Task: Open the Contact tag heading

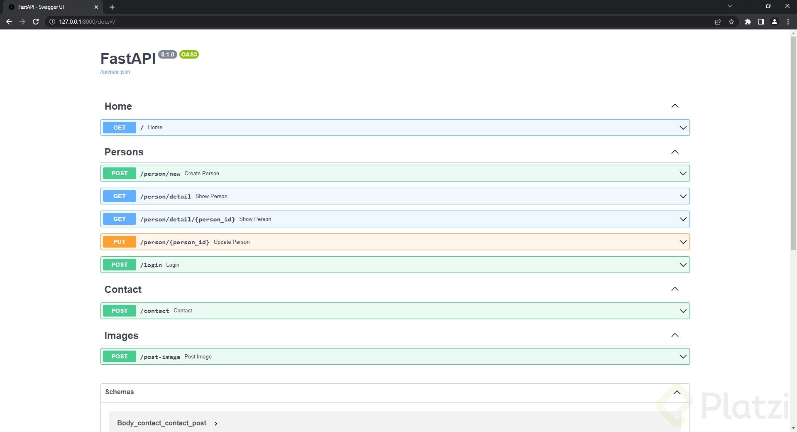Action: [x=123, y=290]
